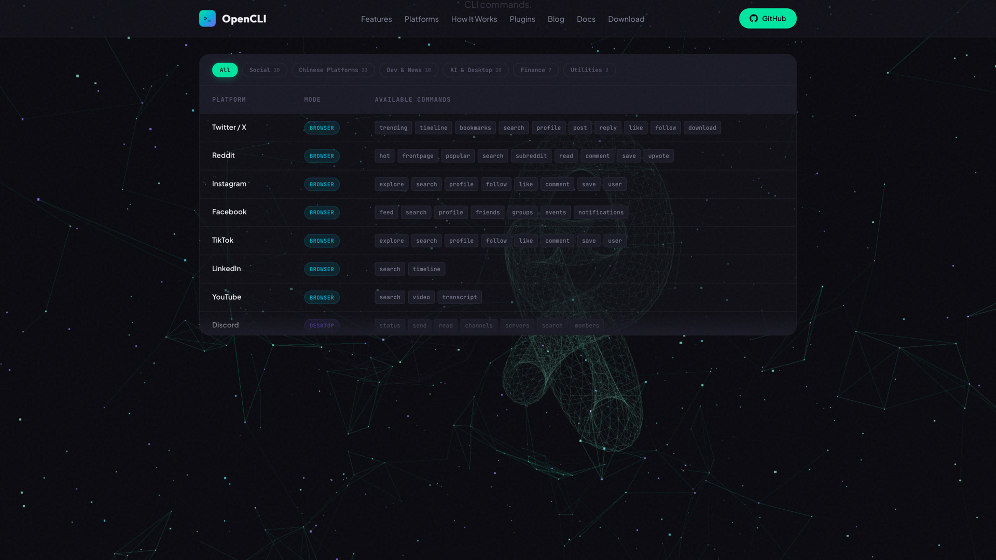Filter by the Finance category
This screenshot has height=560, width=996.
536,70
